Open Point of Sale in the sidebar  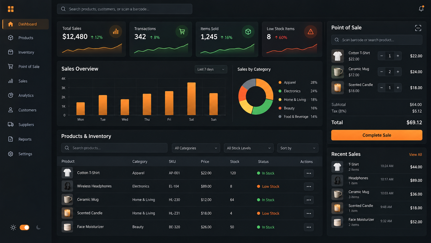click(26, 67)
